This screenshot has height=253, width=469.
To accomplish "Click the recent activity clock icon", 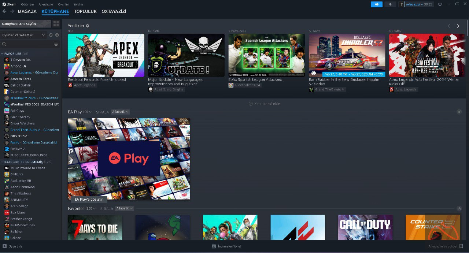I will pyautogui.click(x=51, y=35).
